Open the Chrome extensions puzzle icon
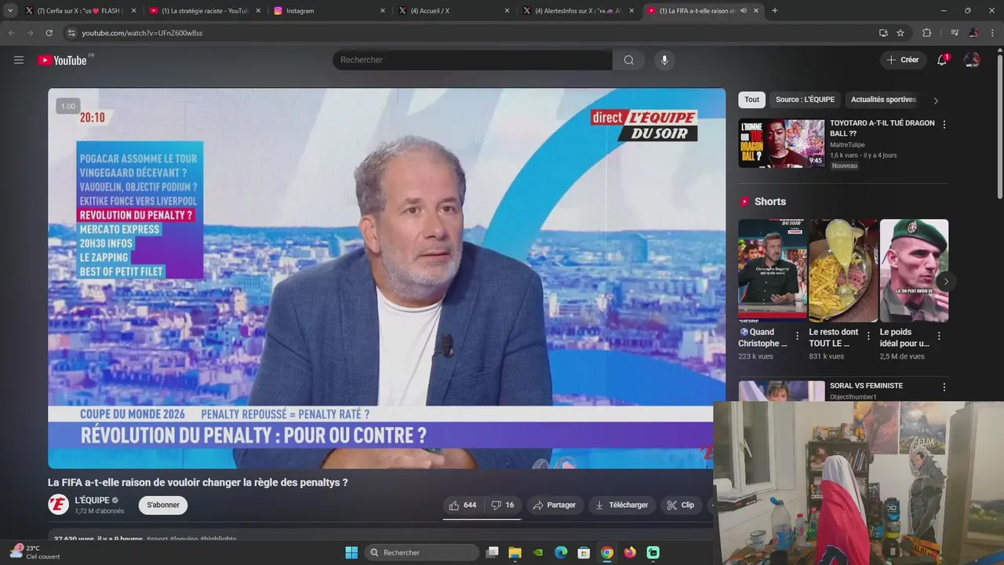The image size is (1004, 565). (927, 33)
